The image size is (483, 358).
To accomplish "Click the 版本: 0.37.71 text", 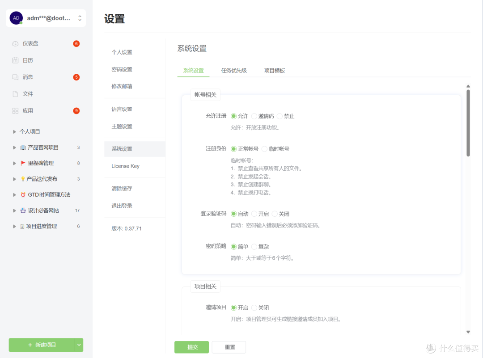I will (126, 228).
